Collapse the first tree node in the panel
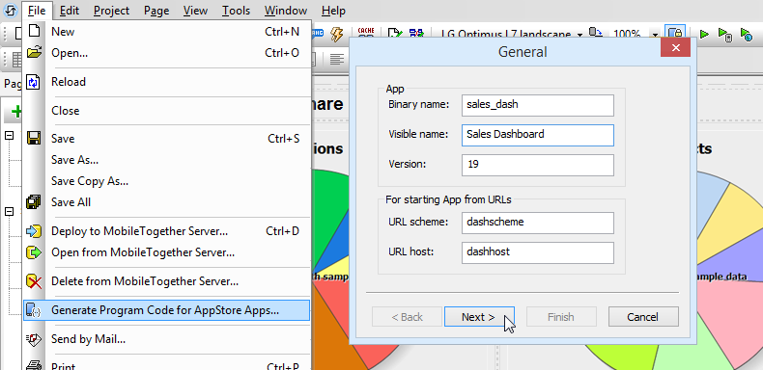Viewport: 763px width, 370px height. pyautogui.click(x=10, y=136)
